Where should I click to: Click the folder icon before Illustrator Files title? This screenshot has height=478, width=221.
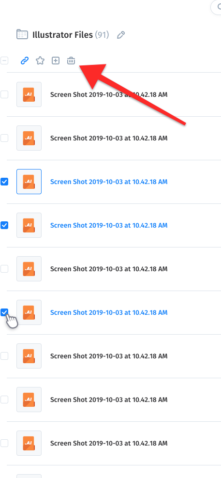(22, 34)
